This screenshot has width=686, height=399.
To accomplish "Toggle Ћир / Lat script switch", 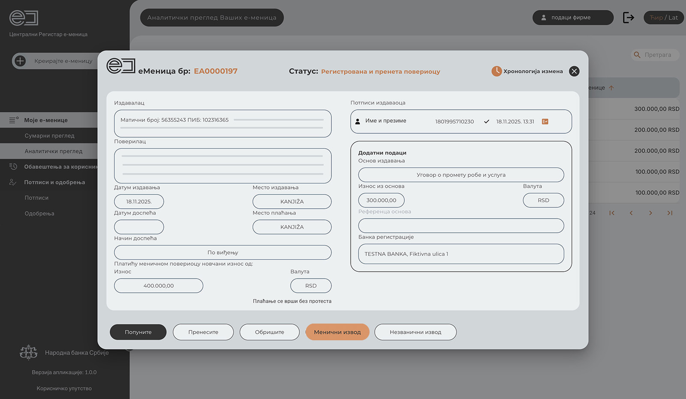I will [x=663, y=18].
